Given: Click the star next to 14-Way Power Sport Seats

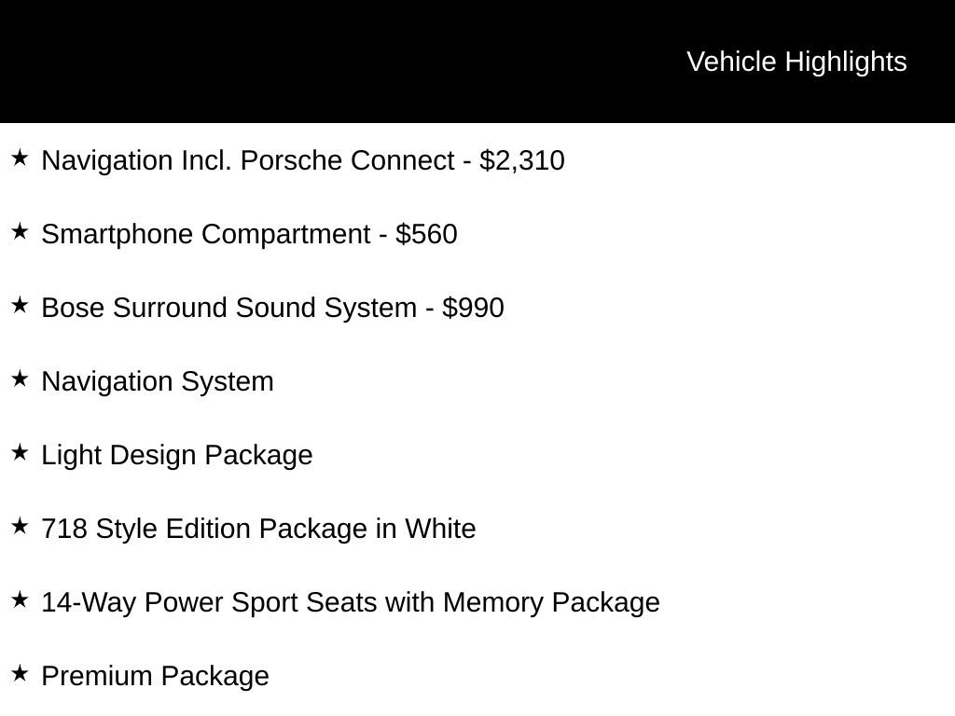Looking at the screenshot, I should pyautogui.click(x=21, y=600).
